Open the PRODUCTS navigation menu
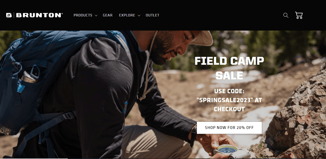 [x=83, y=15]
